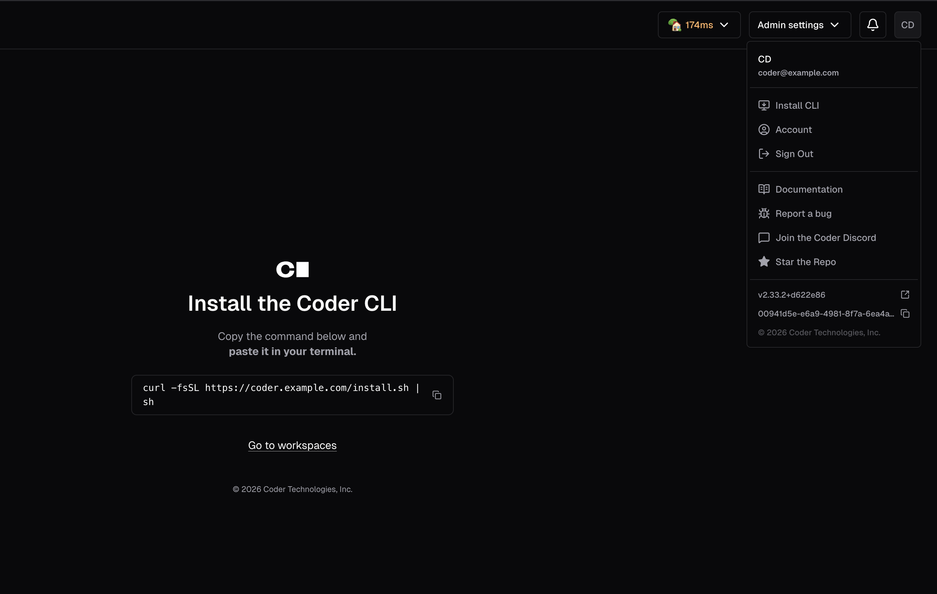Click the CD username in dropdown header
This screenshot has width=937, height=594.
[x=764, y=59]
